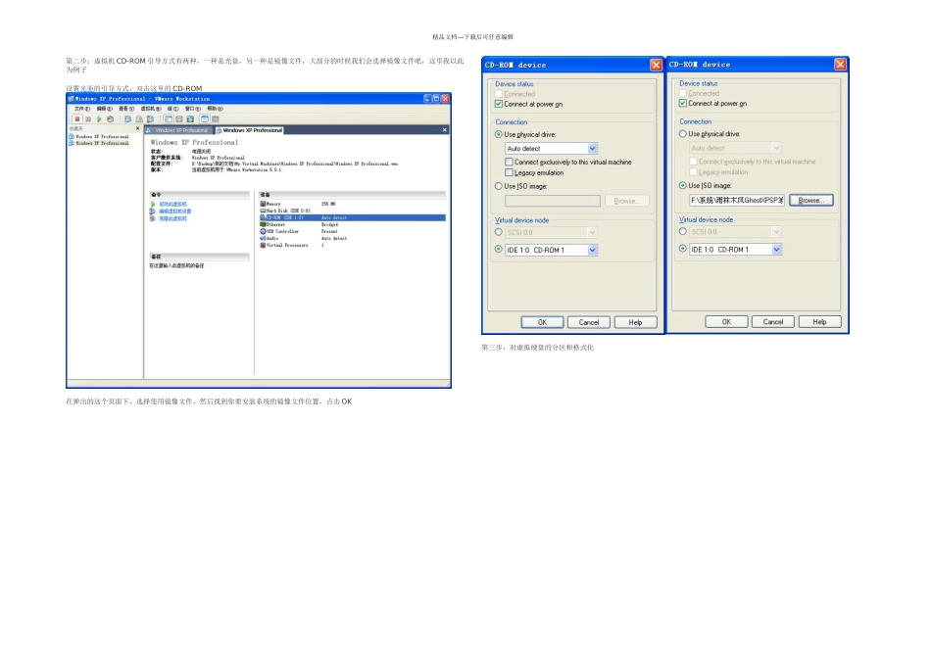Click selected IDE node radio in ISO-image dialog
Viewport: 931px width, 658px height.
pos(683,249)
